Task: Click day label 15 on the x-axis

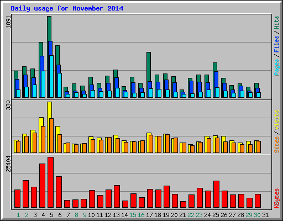Action: point(133,215)
